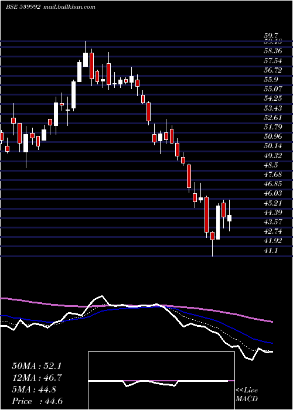Image resolution: width=293 pixels, height=410 pixels.
Task: Click the 'BSE 539992 mail.bullkhan.com' header text
Action: click(50, 7)
